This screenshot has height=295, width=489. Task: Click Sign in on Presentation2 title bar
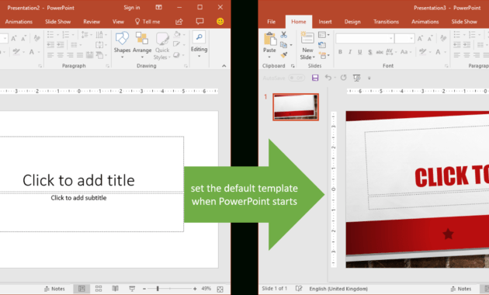[132, 8]
